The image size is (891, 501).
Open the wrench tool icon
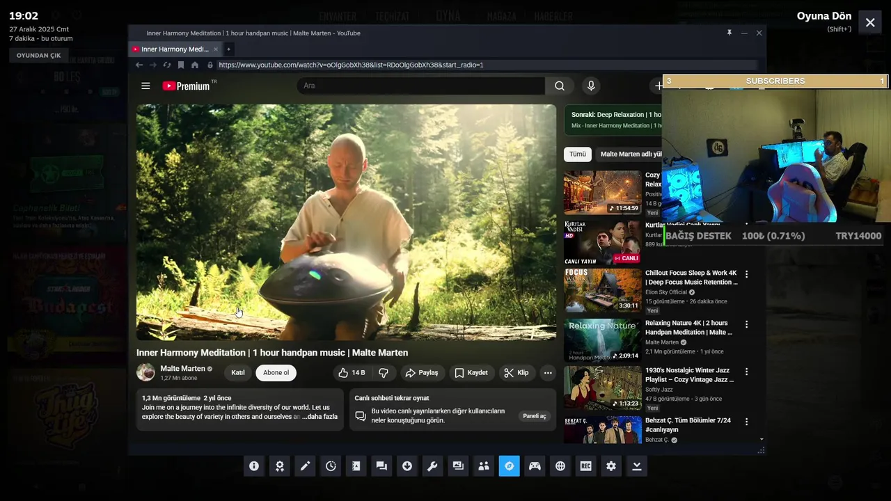[x=433, y=466]
